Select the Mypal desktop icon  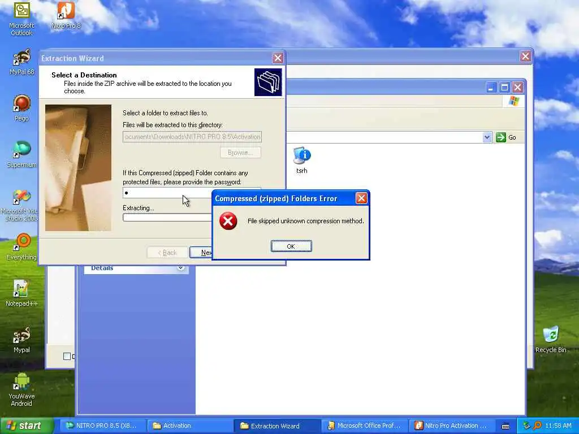coord(21,340)
